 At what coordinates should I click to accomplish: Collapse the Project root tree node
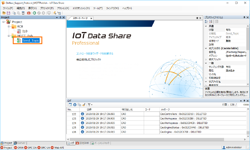pyautogui.click(x=3, y=22)
